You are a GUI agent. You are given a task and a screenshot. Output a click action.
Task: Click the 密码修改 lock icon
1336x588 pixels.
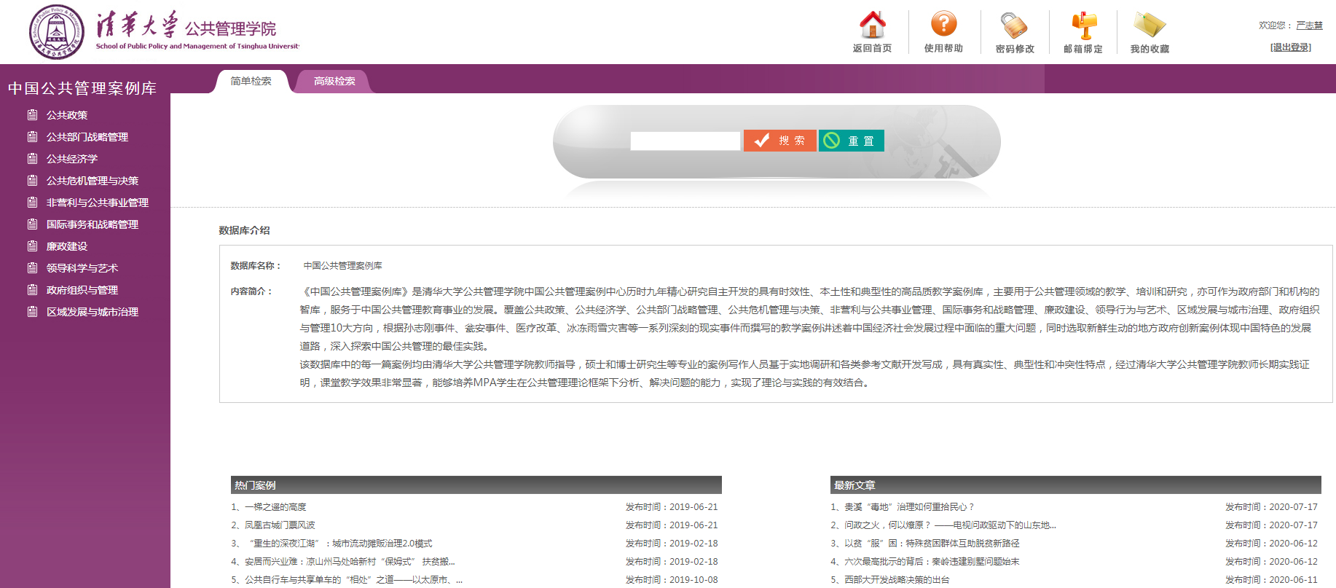click(1013, 25)
